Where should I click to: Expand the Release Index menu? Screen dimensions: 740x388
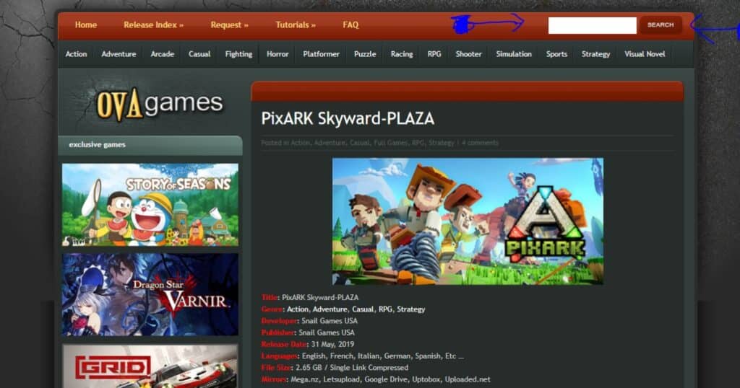[x=153, y=25]
